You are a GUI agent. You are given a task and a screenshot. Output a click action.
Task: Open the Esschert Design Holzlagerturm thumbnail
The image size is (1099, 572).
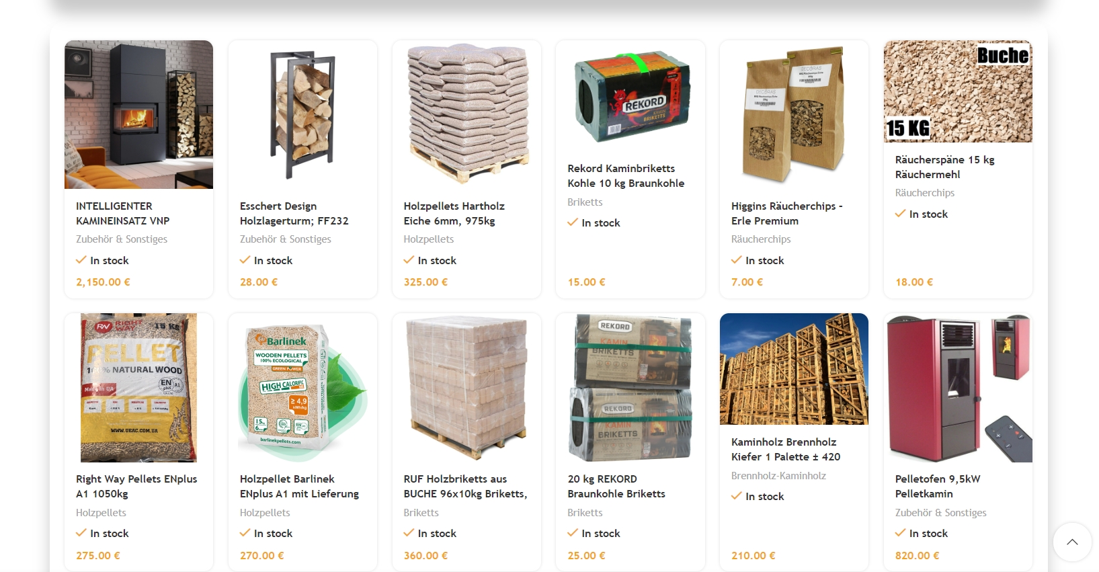(302, 114)
